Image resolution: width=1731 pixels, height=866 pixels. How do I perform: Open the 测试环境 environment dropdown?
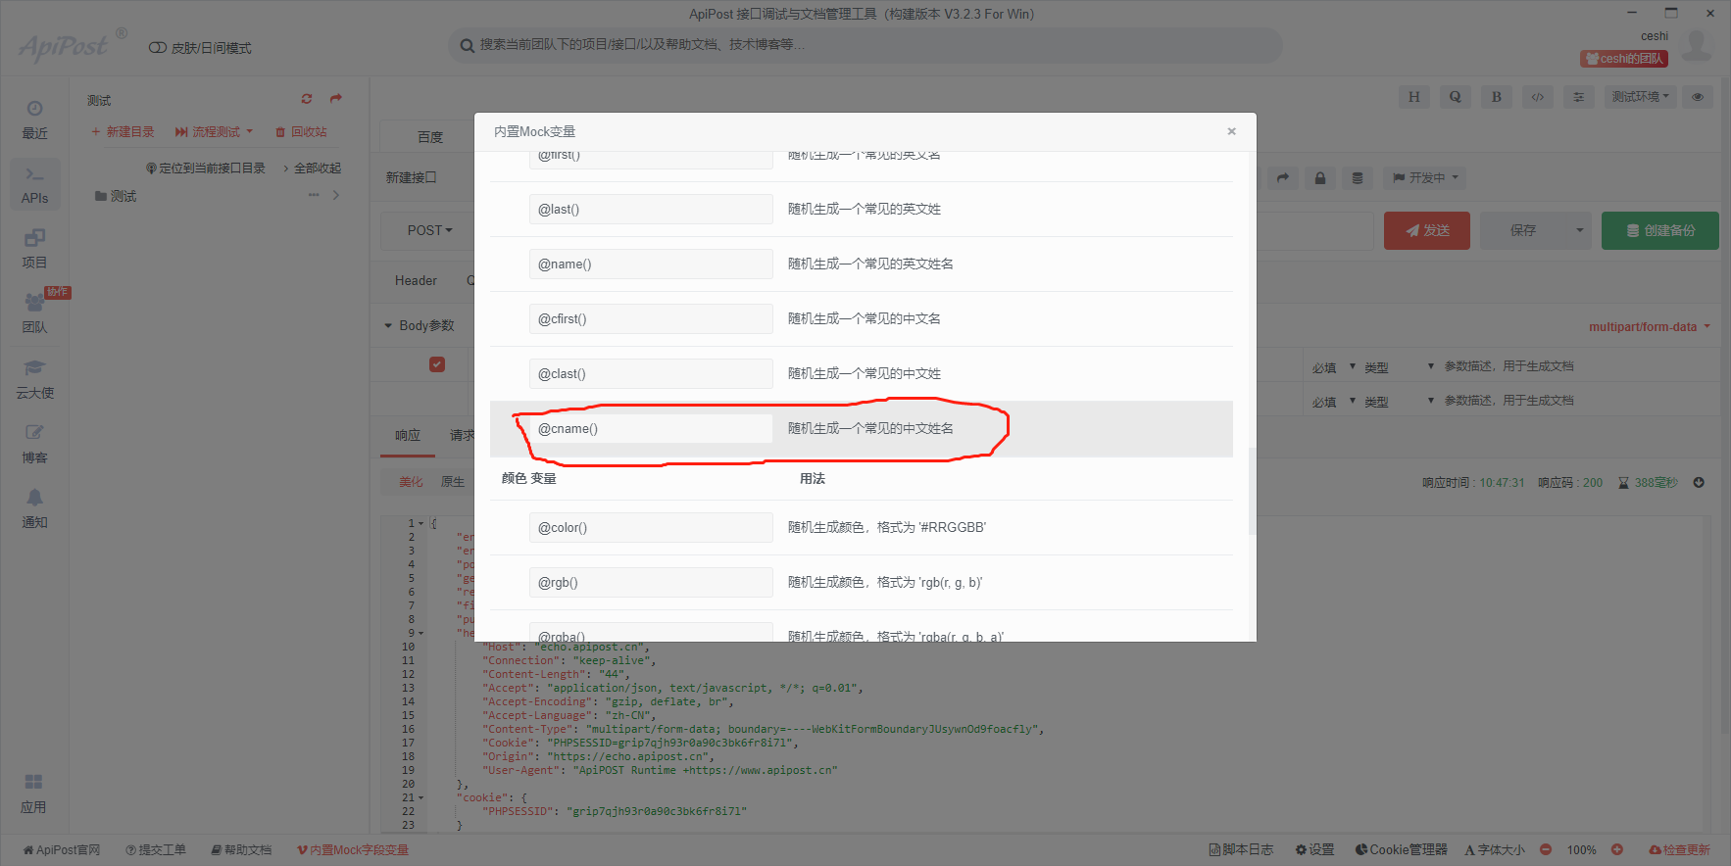click(x=1641, y=97)
